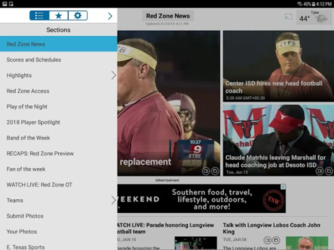Open Fan of the week section
The image size is (334, 250).
58,169
